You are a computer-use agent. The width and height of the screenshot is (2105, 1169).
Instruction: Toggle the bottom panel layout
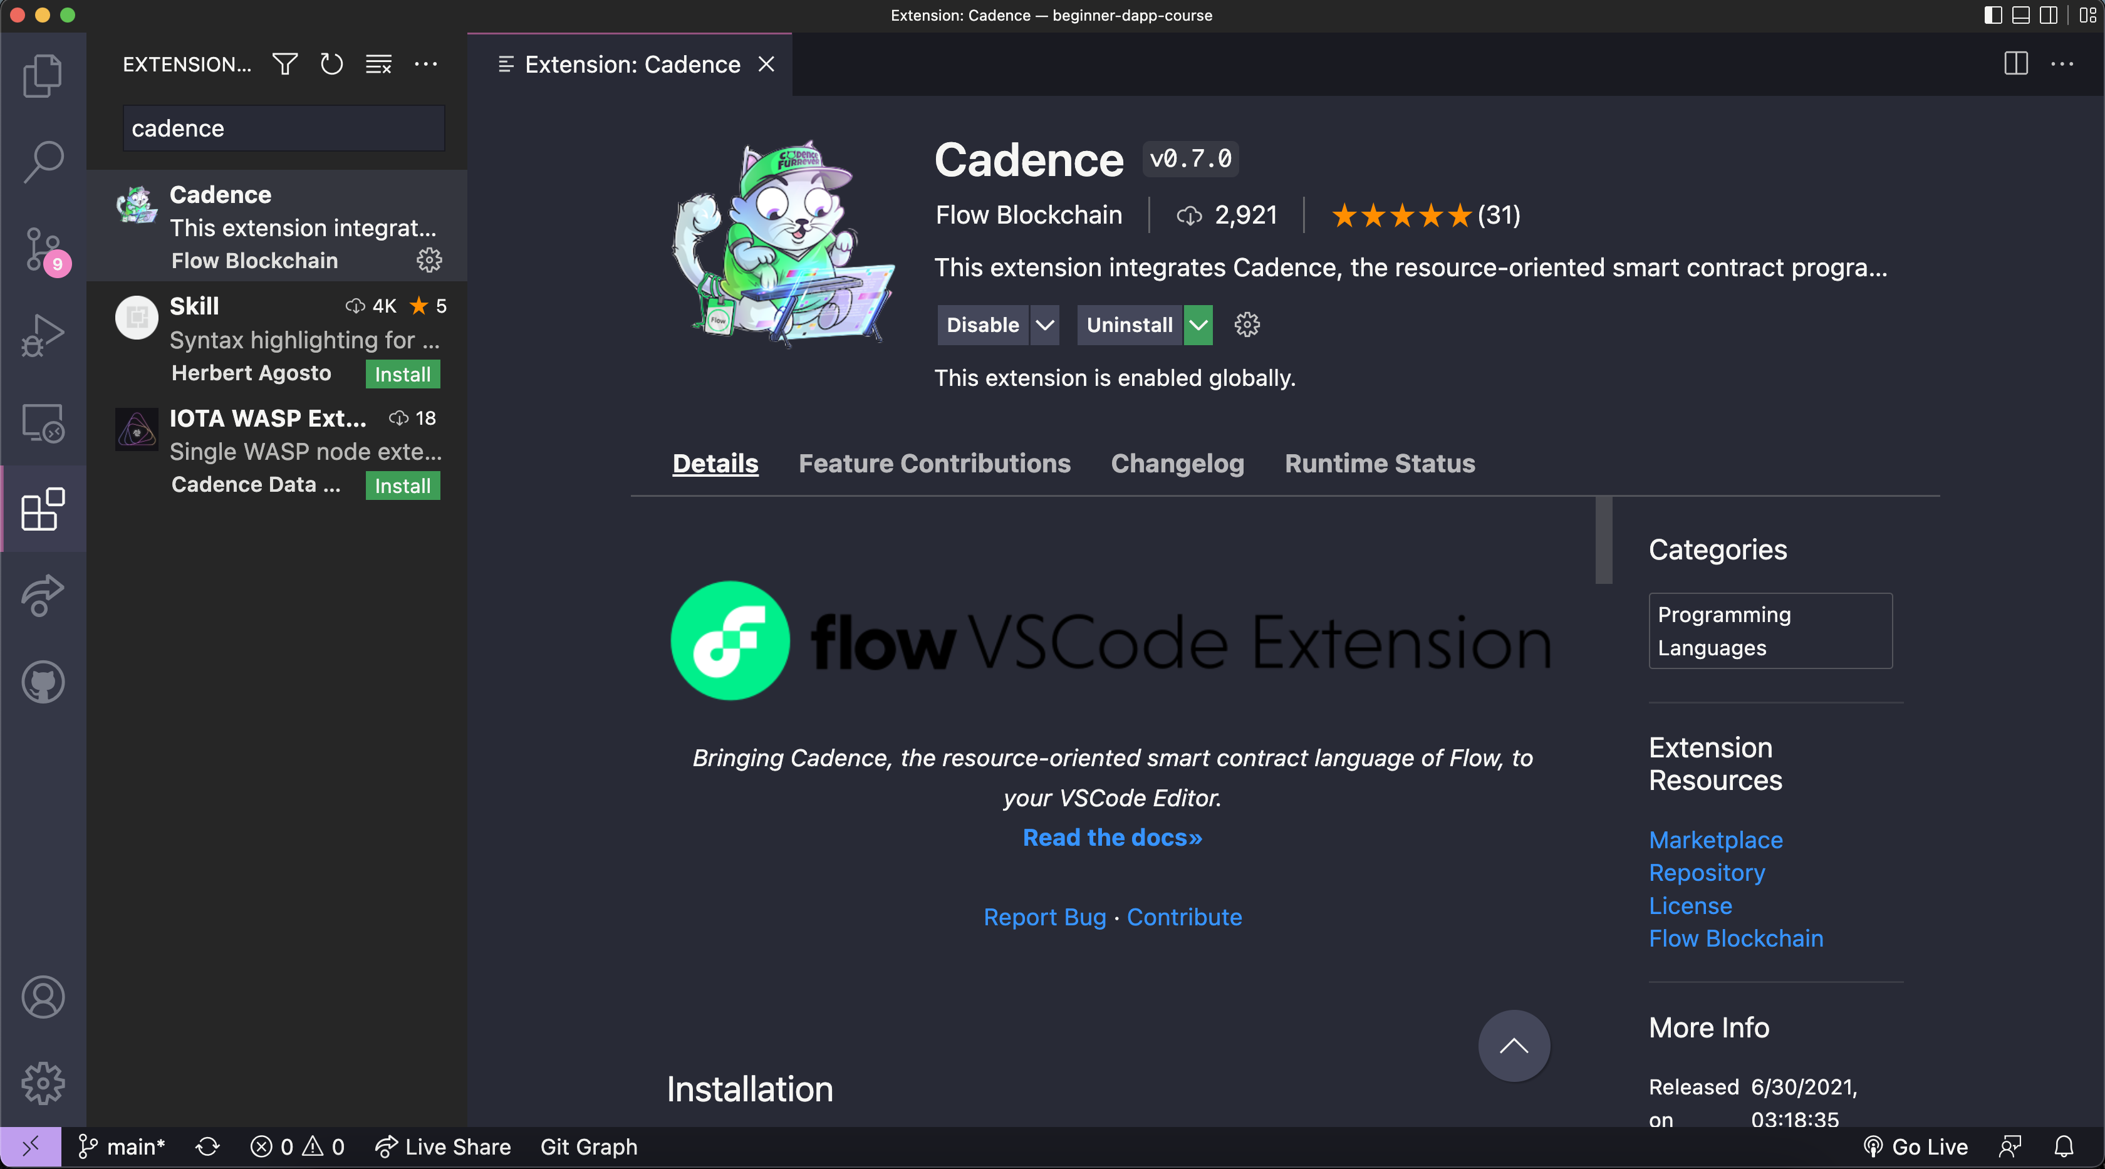pyautogui.click(x=2021, y=16)
